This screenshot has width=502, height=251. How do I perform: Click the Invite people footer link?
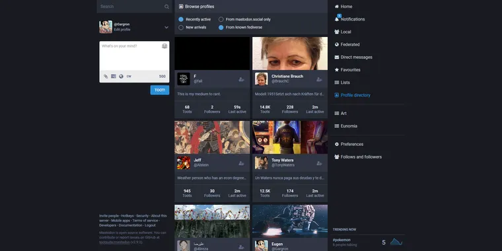109,216
